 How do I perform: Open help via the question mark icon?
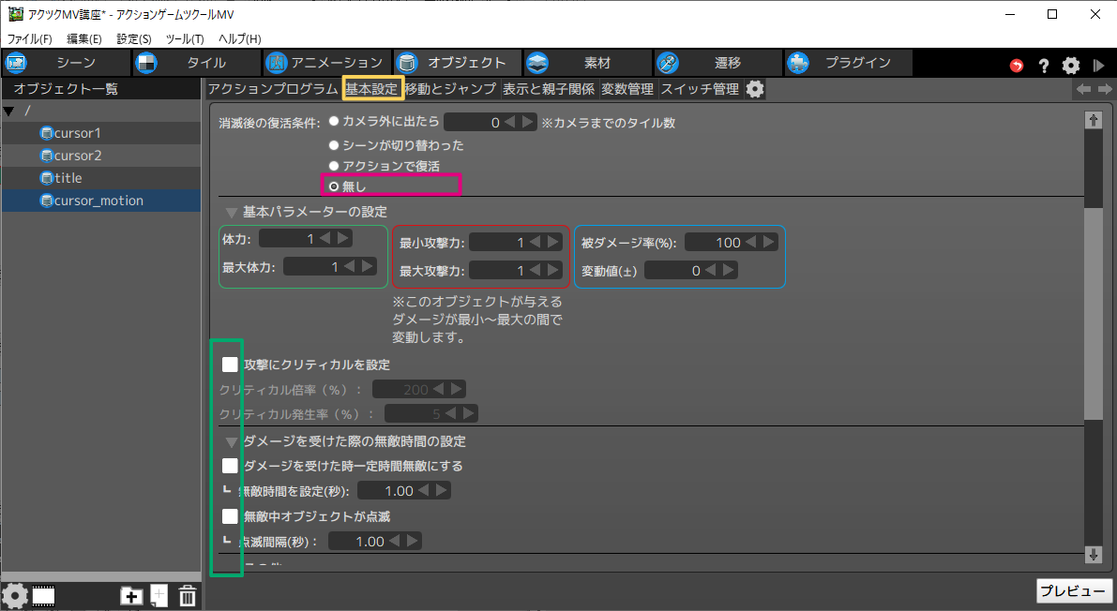pos(1043,66)
